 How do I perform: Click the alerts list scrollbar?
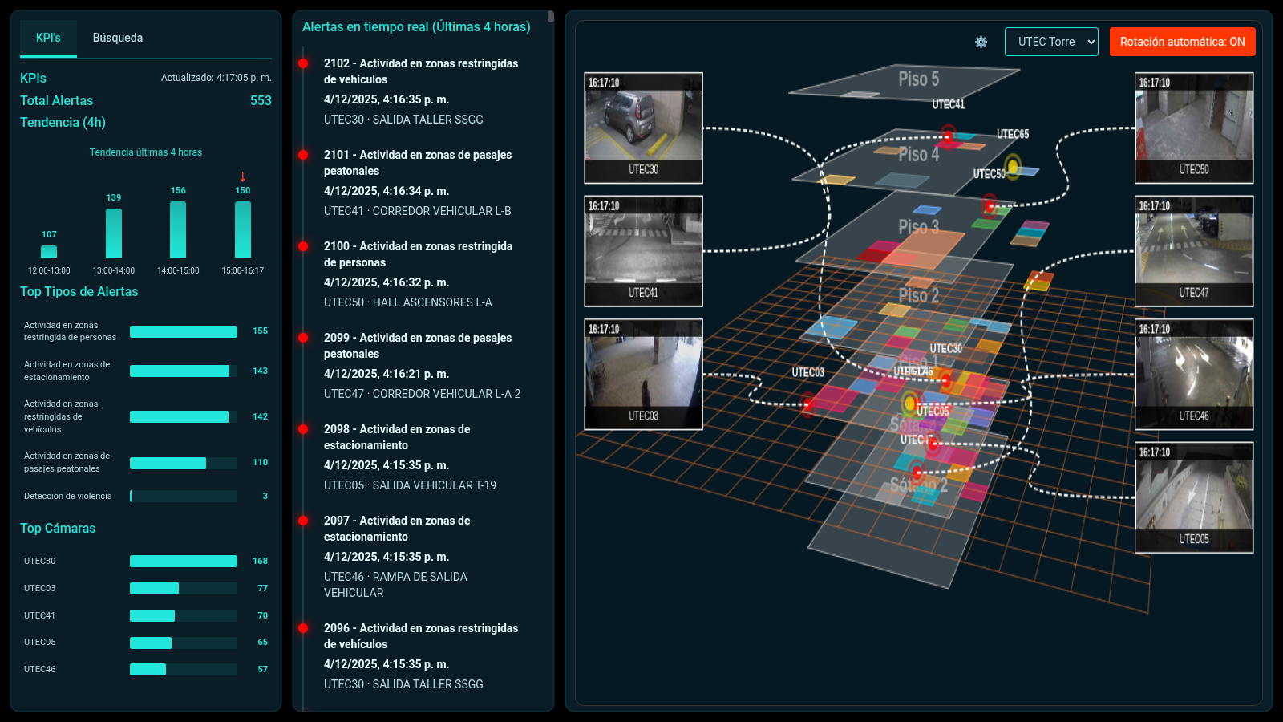tap(550, 16)
